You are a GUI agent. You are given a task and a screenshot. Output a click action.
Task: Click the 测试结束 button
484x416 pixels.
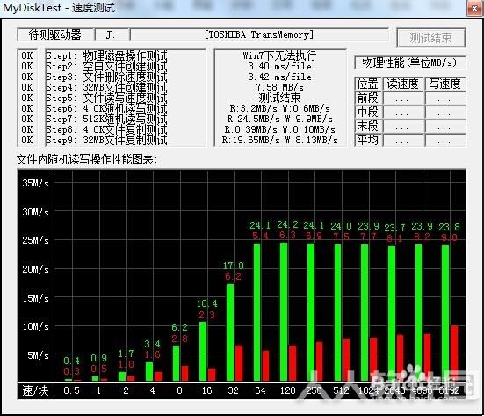(x=431, y=38)
